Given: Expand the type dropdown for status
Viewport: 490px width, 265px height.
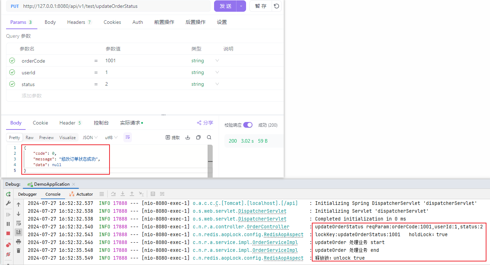Looking at the screenshot, I should (217, 84).
